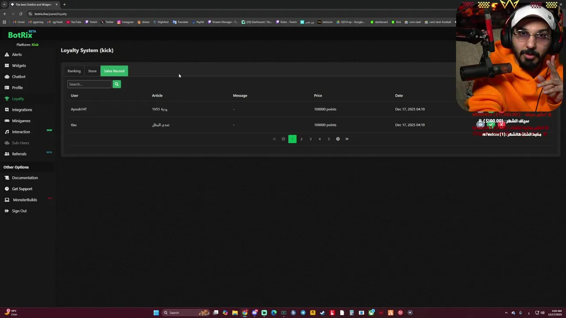Switch to the Ranking tab
Viewport: 566px width, 318px height.
[x=74, y=71]
